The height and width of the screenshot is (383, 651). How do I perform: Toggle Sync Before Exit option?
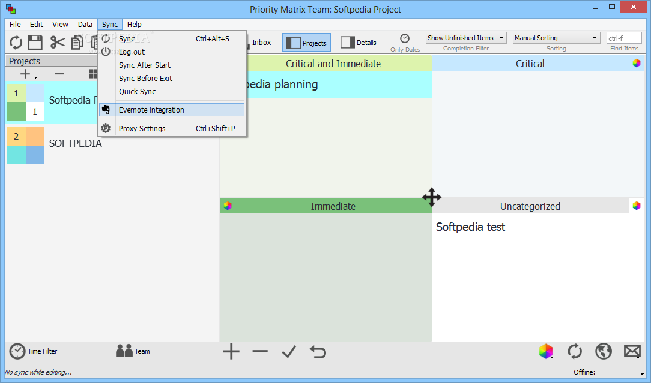(x=172, y=79)
